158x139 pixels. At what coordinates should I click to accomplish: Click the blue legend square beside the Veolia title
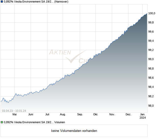coord(2,2)
